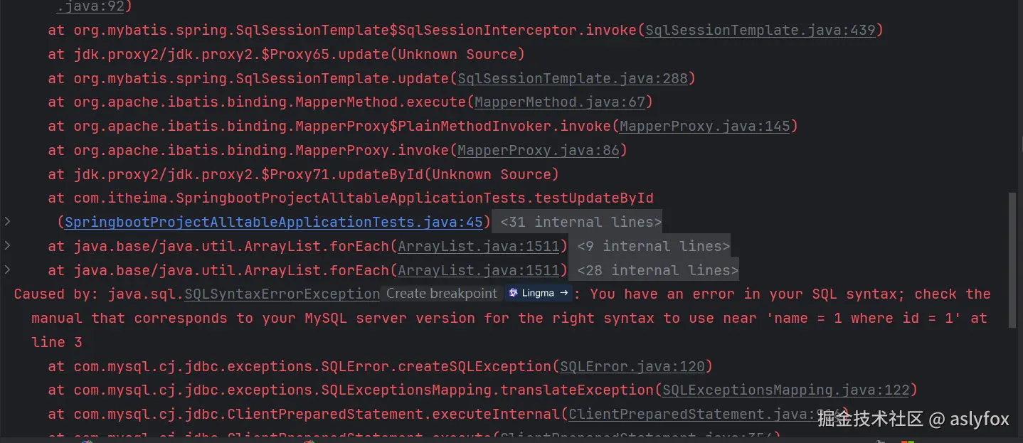The width and height of the screenshot is (1023, 443).
Task: Open SqlSessionTemplate.java line 288
Action: pyautogui.click(x=573, y=78)
